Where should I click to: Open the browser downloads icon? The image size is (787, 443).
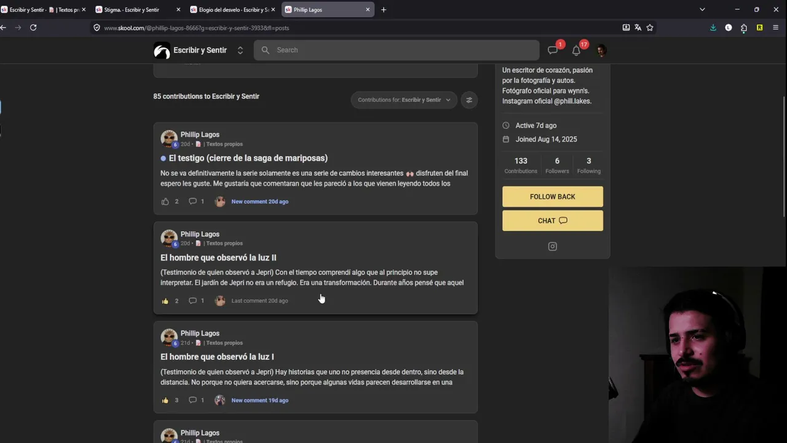713,28
